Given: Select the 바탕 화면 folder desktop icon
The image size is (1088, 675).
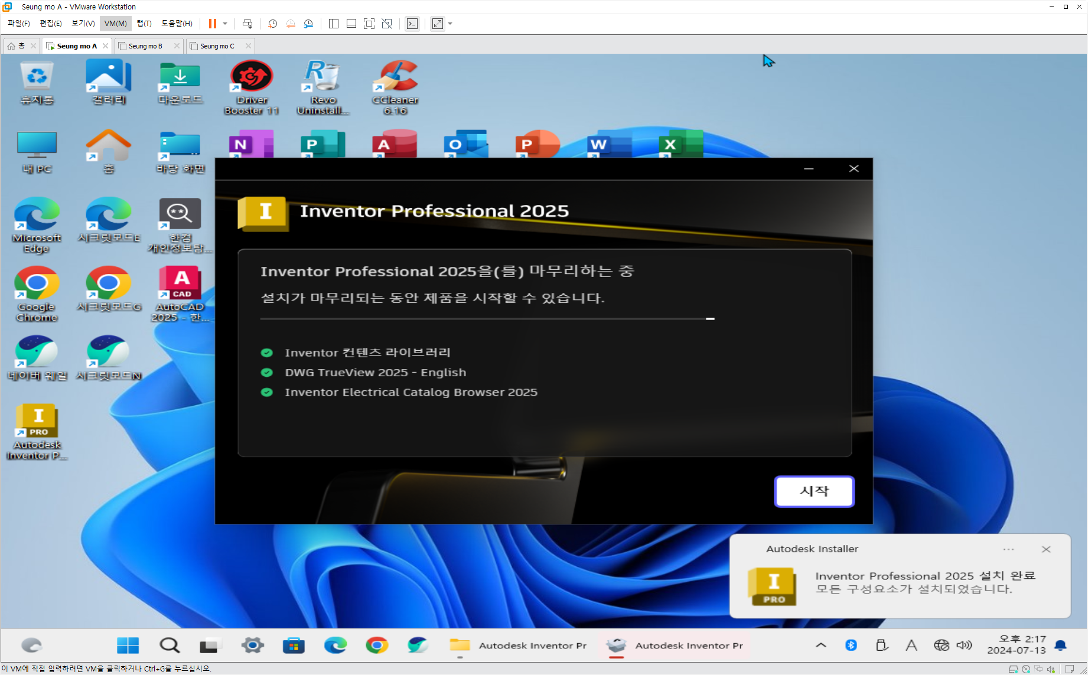Looking at the screenshot, I should [180, 152].
